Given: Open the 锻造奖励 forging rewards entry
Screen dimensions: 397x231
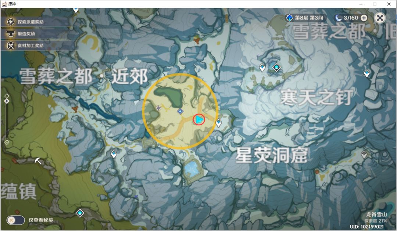Looking at the screenshot, I should tap(34, 34).
